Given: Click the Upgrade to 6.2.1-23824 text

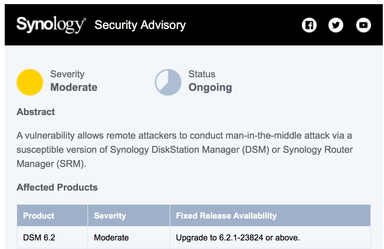Looking at the screenshot, I should coord(238,237).
